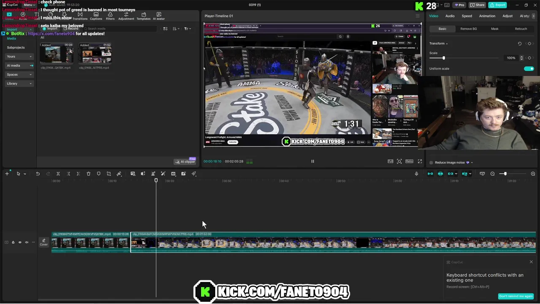Open the Templates panel
Screen dimensions: 540x304
tap(143, 16)
